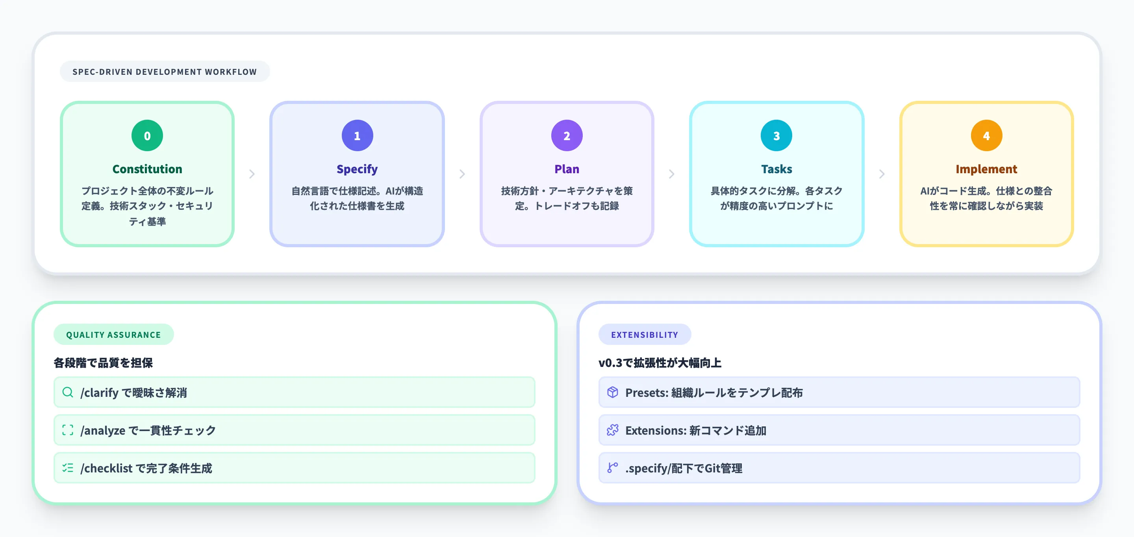
Task: Click the checklist icon beside /checklist
Action: [x=67, y=468]
